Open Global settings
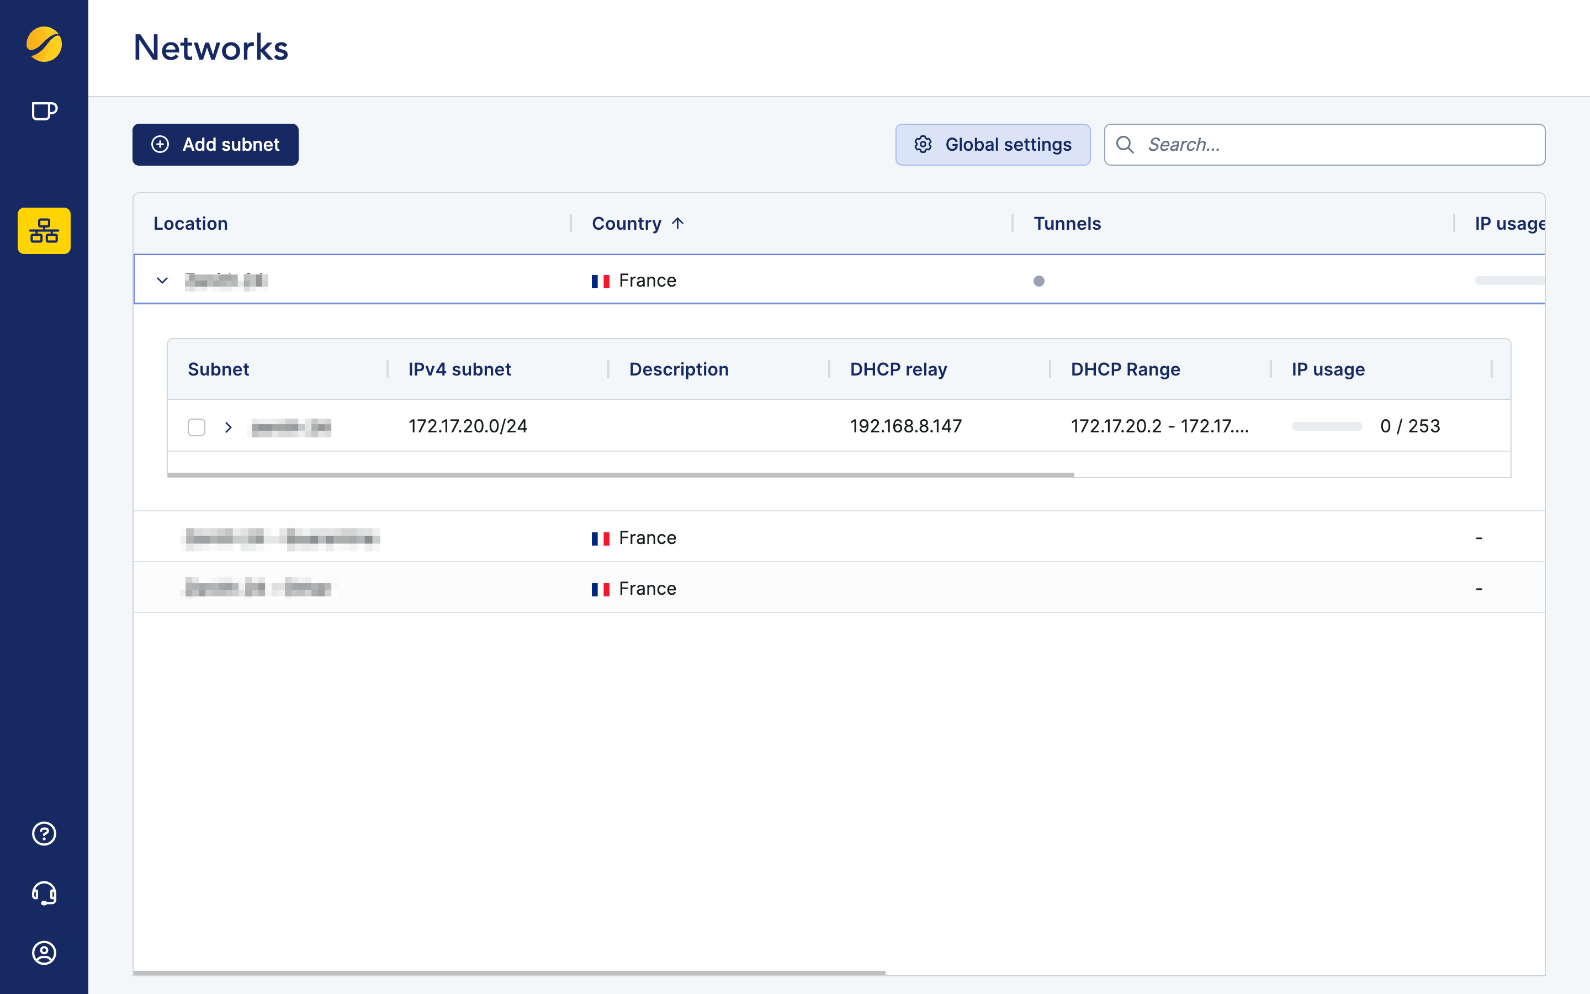 [992, 145]
